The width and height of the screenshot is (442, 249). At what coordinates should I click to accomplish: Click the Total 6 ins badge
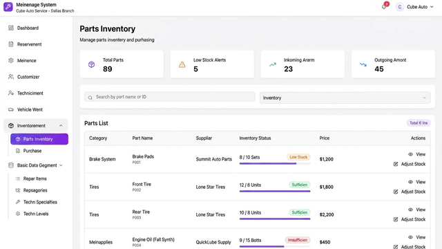[x=419, y=123]
